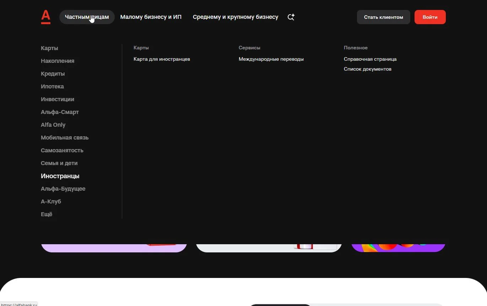Click the purple promo card
Image resolution: width=487 pixels, height=306 pixels.
(x=398, y=248)
